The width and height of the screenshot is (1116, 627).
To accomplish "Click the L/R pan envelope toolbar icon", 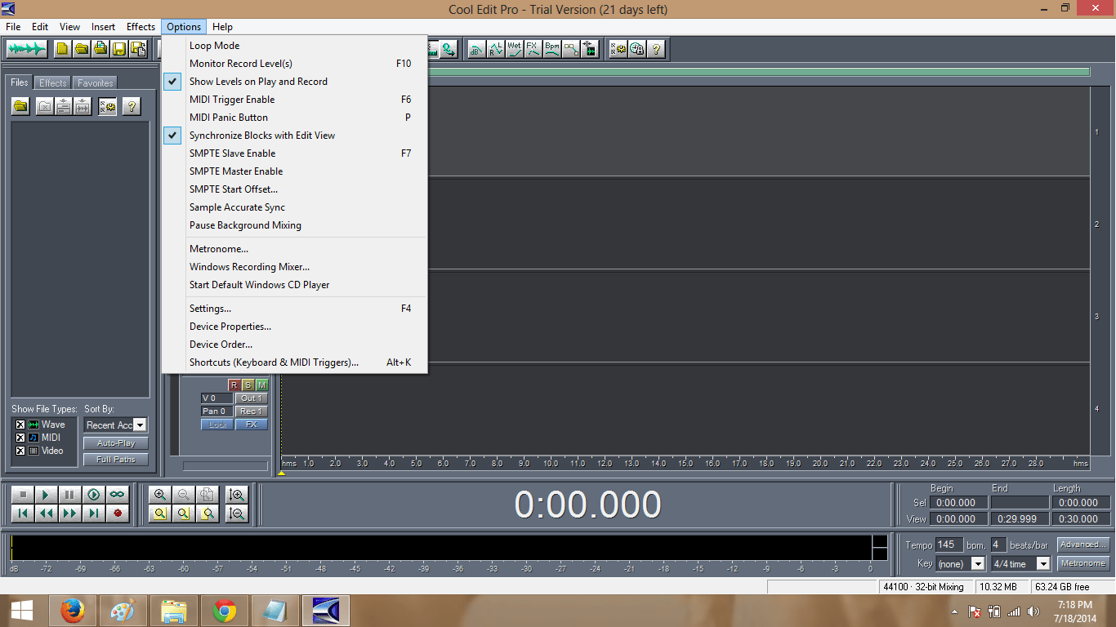I will tap(495, 49).
